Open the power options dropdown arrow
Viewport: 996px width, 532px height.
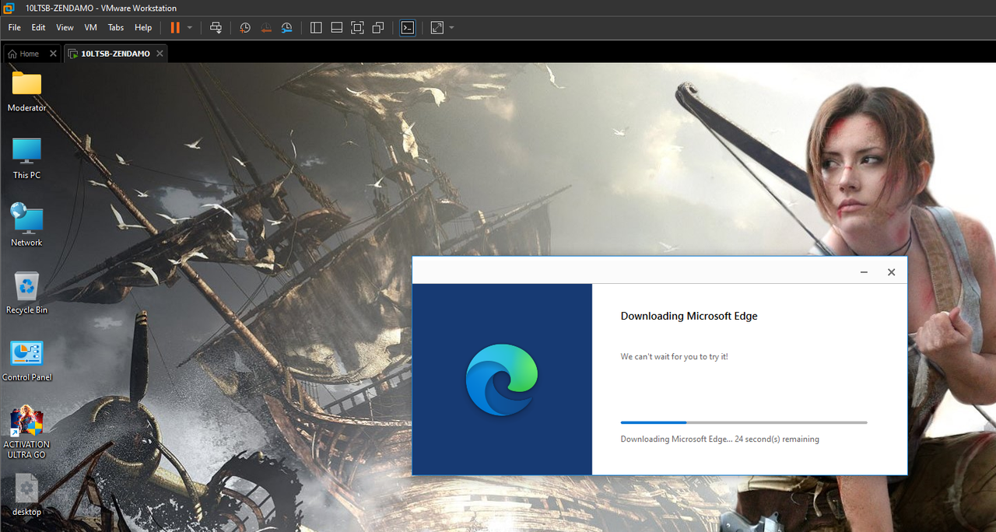[x=190, y=27]
